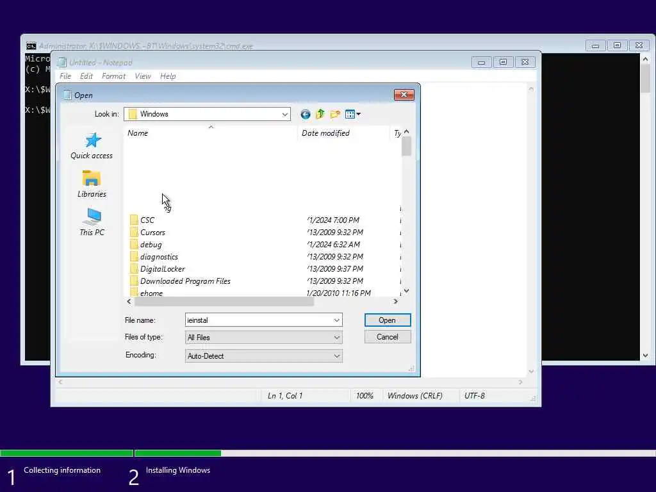This screenshot has width=656, height=492.
Task: Click the Open dialog resize grip
Action: [x=412, y=368]
